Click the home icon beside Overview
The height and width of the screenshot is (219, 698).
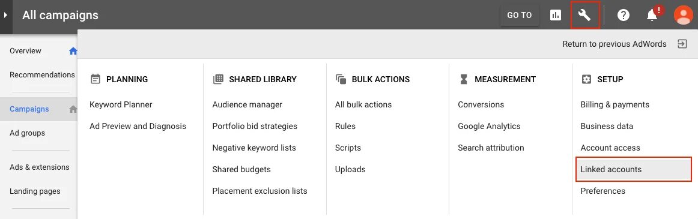(73, 50)
